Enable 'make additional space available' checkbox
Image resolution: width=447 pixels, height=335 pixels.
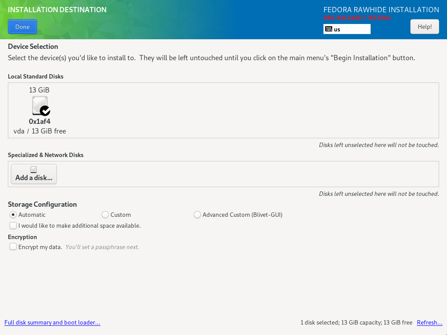coord(13,226)
